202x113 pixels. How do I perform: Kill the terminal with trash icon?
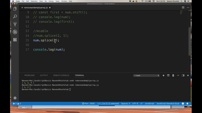click(173, 75)
